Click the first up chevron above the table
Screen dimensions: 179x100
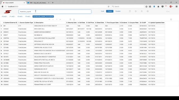click(56, 19)
